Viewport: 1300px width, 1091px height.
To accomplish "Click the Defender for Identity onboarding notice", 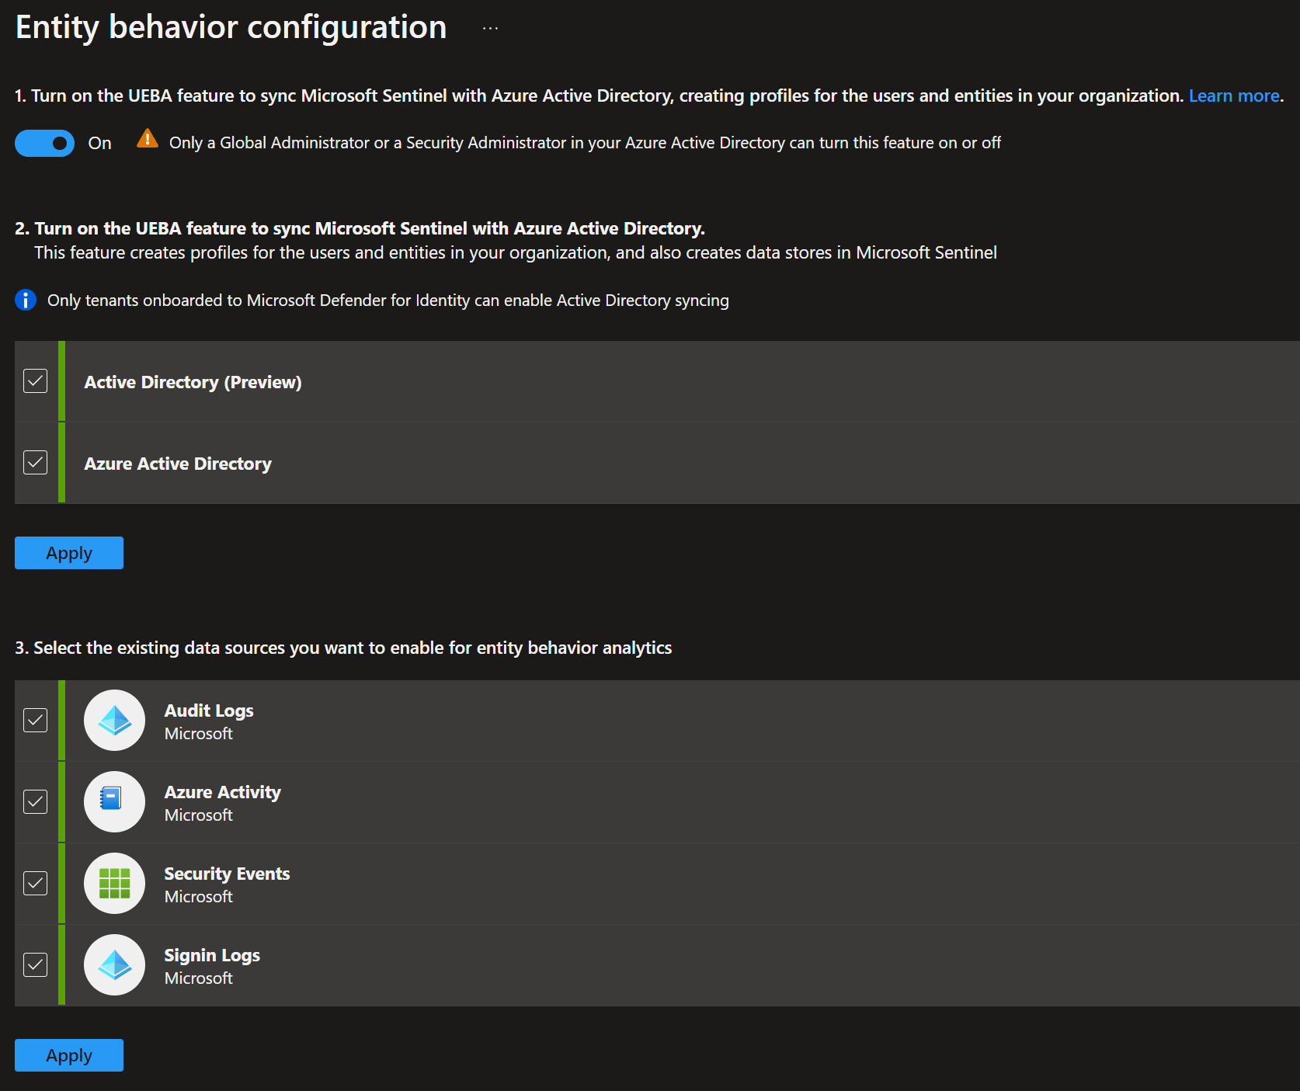I will [388, 301].
